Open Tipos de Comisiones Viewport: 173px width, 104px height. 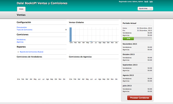pos(25,30)
